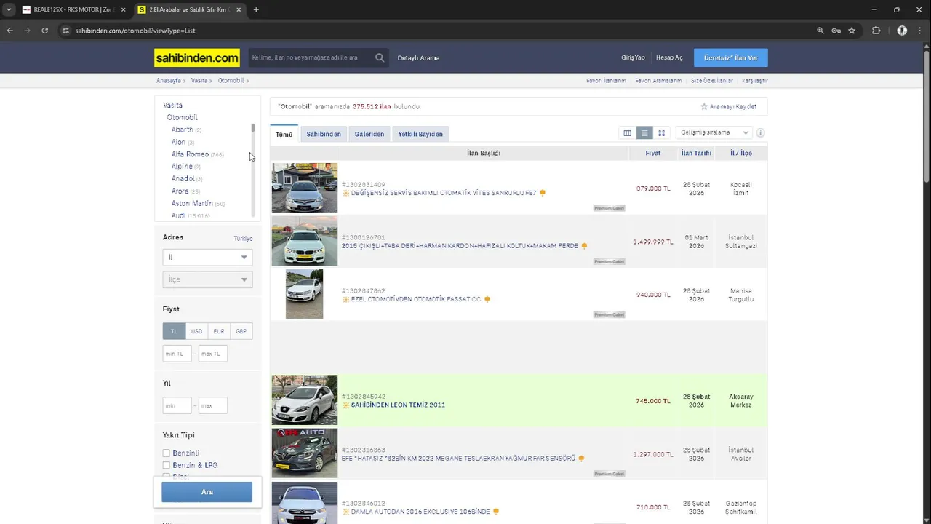Open the Gelişmiş sıralama sort dropdown
Screen dimensions: 931x524
pyautogui.click(x=714, y=133)
